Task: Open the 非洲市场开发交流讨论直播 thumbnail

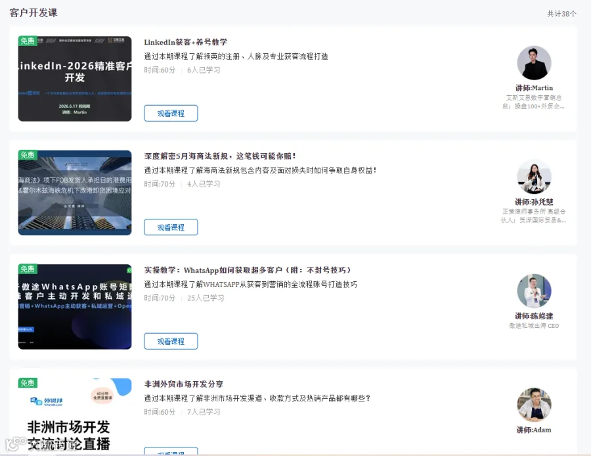Action: tap(75, 417)
